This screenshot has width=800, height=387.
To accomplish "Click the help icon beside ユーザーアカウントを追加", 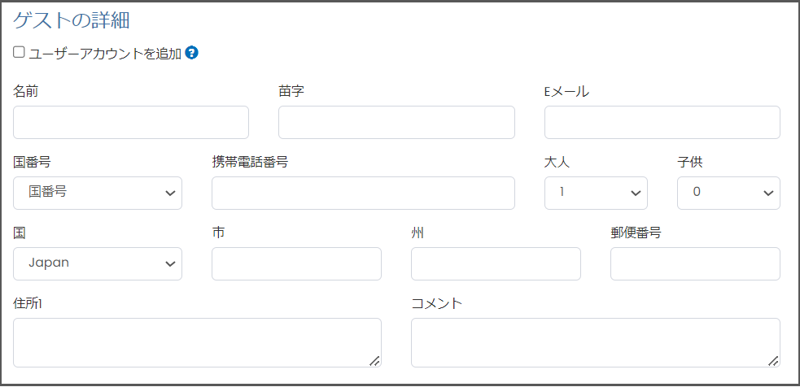I will 192,54.
